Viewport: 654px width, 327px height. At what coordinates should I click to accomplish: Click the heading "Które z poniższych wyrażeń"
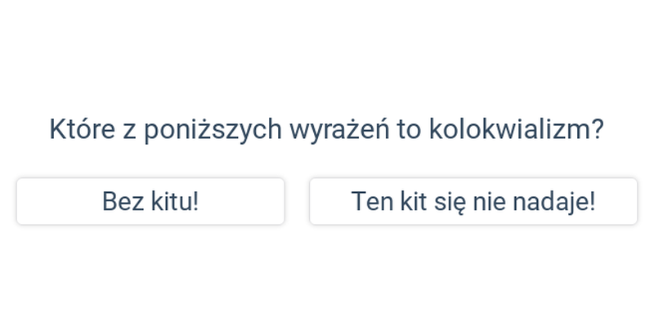[219, 130]
